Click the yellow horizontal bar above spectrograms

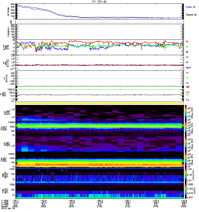[99, 104]
